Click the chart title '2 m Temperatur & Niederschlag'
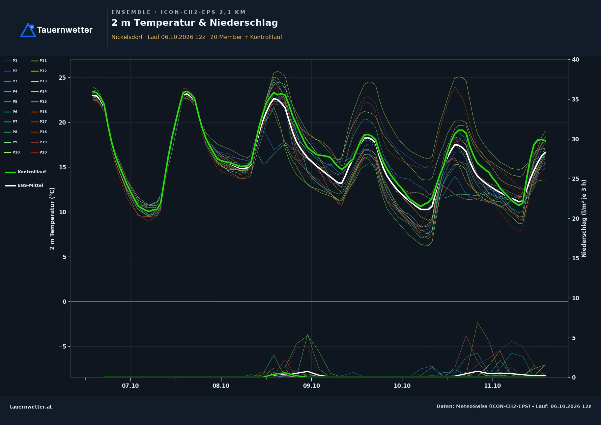 [x=195, y=23]
